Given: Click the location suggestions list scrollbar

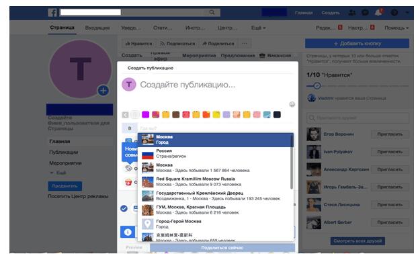Looking at the screenshot, I should (292, 162).
